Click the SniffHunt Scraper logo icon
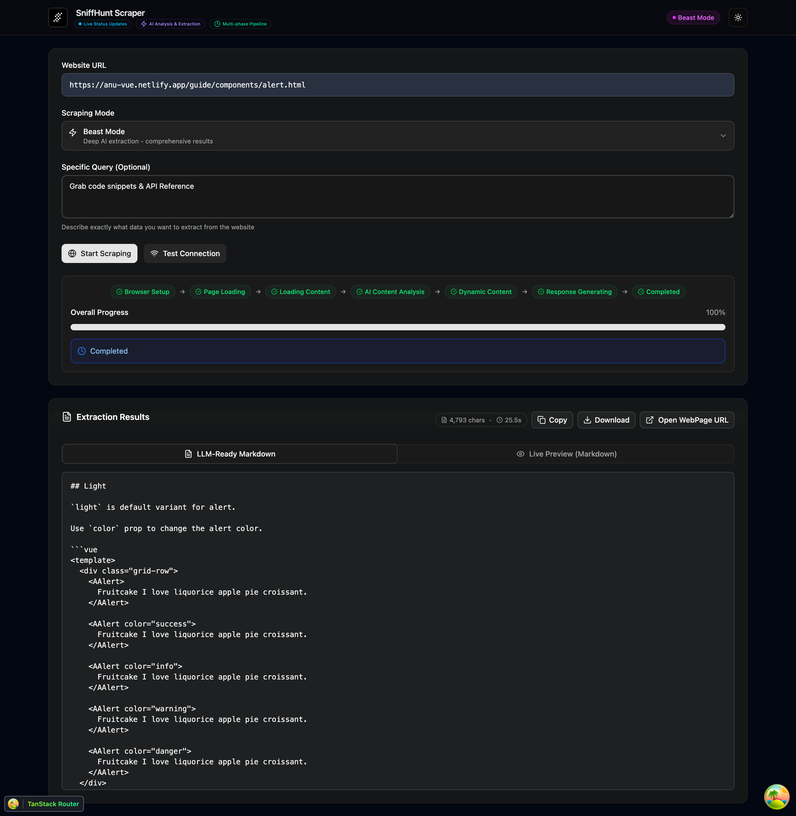This screenshot has height=816, width=796. tap(58, 17)
